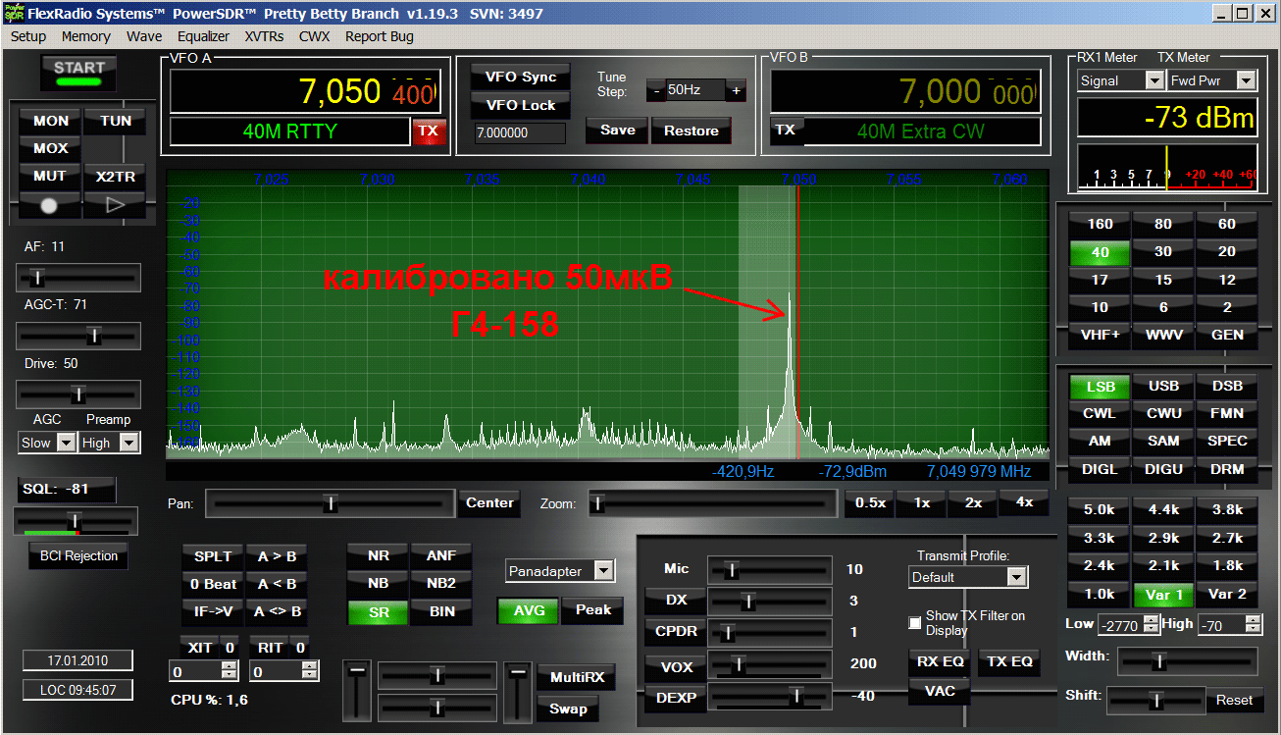
Task: Increase the XIT value with up arrow
Action: click(229, 666)
